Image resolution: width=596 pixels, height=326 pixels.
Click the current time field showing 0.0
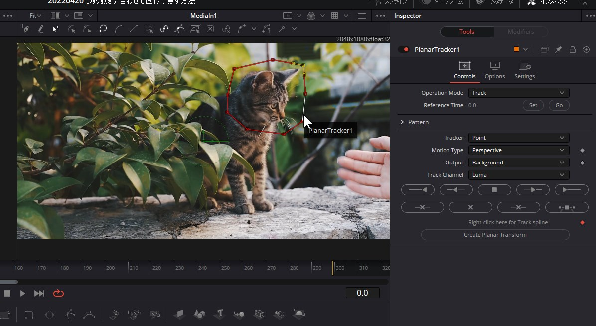[x=362, y=293]
